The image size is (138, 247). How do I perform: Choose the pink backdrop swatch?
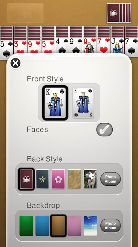74,226
